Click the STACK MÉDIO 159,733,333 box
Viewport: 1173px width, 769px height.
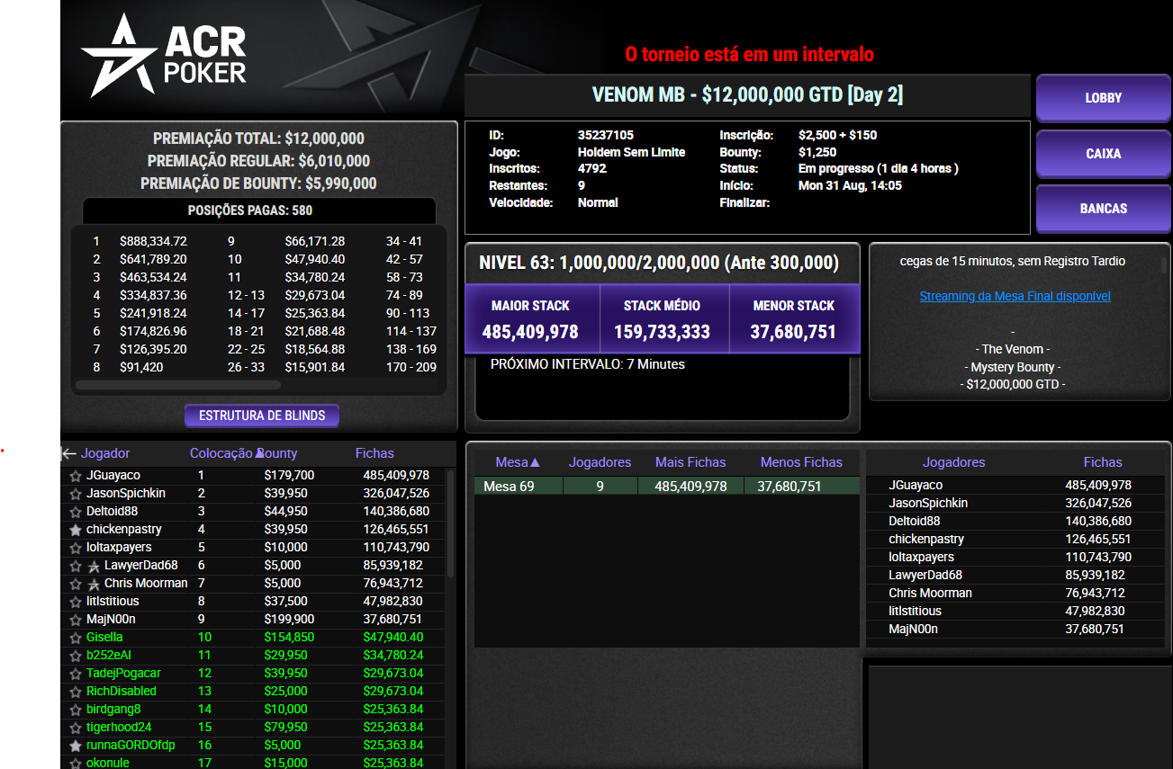click(x=663, y=319)
